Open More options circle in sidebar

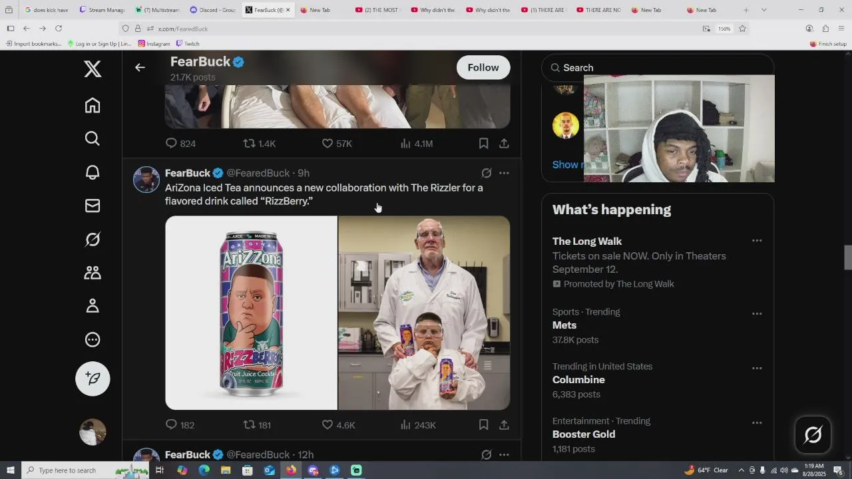click(93, 339)
